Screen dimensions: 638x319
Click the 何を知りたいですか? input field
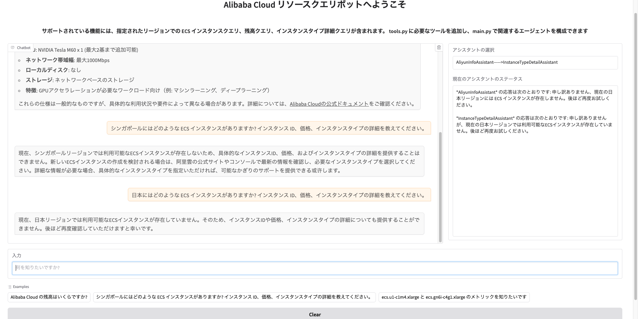tap(315, 268)
